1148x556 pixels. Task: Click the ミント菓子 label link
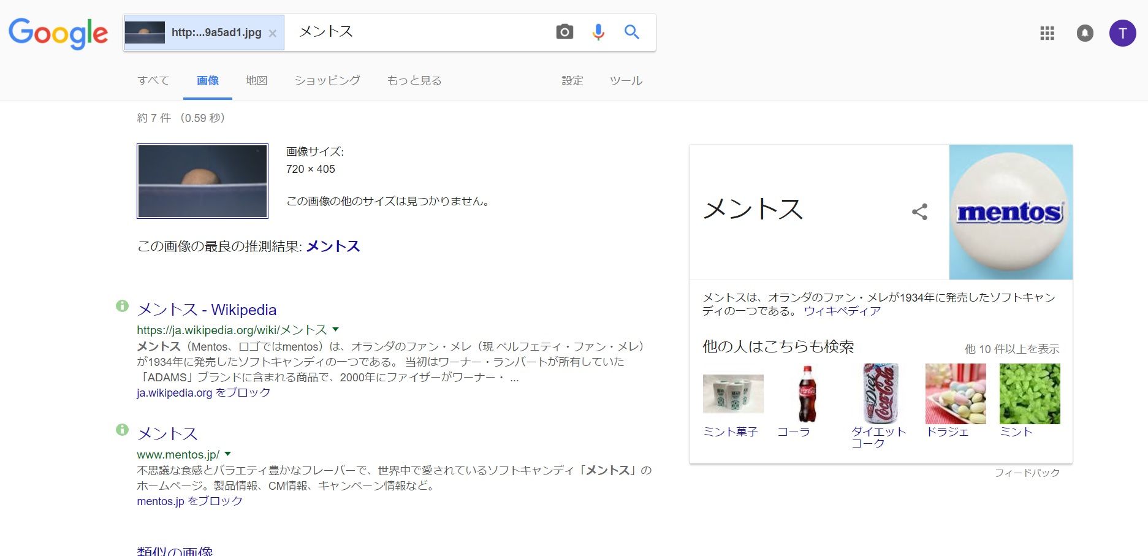[x=731, y=432]
